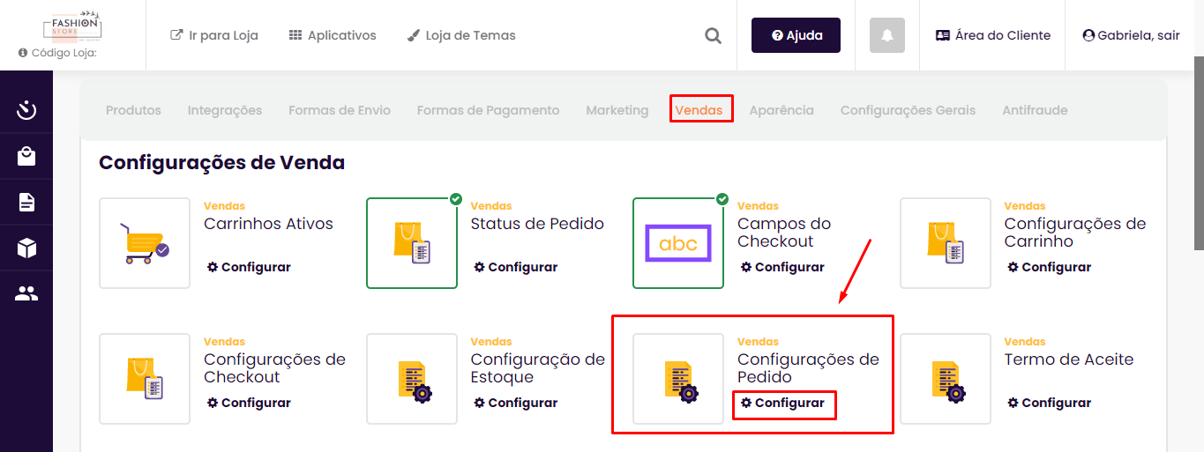This screenshot has width=1204, height=452.
Task: Click the Ajuda button
Action: tap(796, 35)
